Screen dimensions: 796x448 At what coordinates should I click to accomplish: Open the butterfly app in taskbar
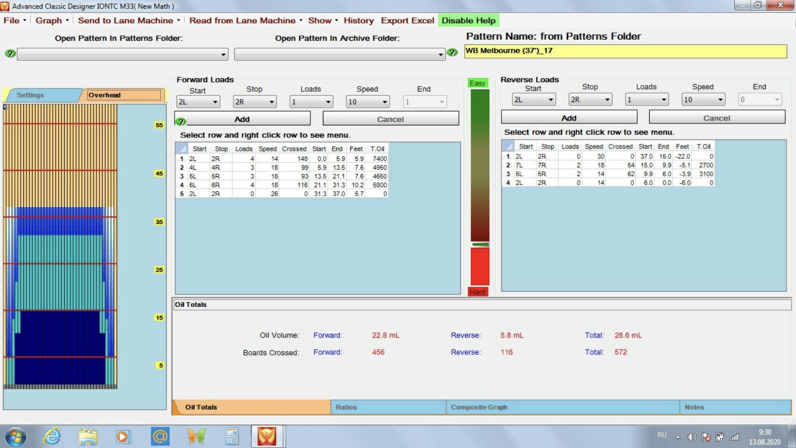(x=196, y=437)
